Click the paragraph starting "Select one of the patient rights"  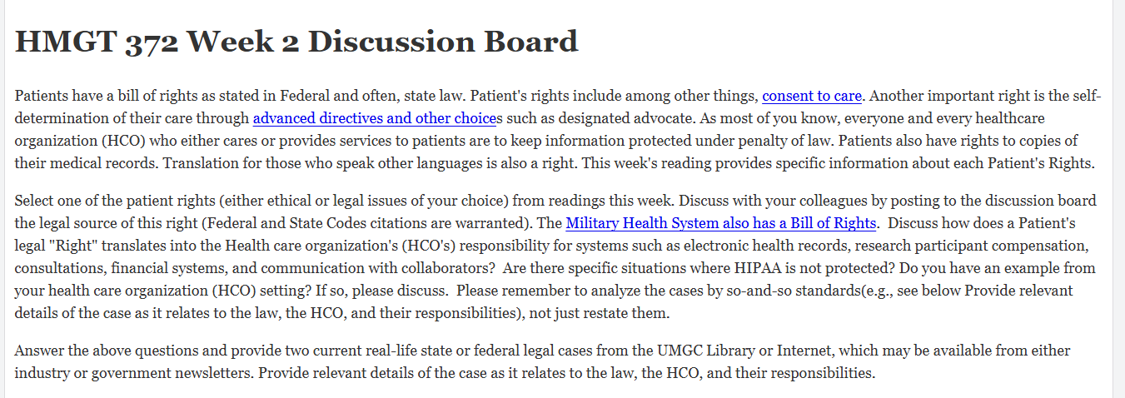pyautogui.click(x=555, y=257)
